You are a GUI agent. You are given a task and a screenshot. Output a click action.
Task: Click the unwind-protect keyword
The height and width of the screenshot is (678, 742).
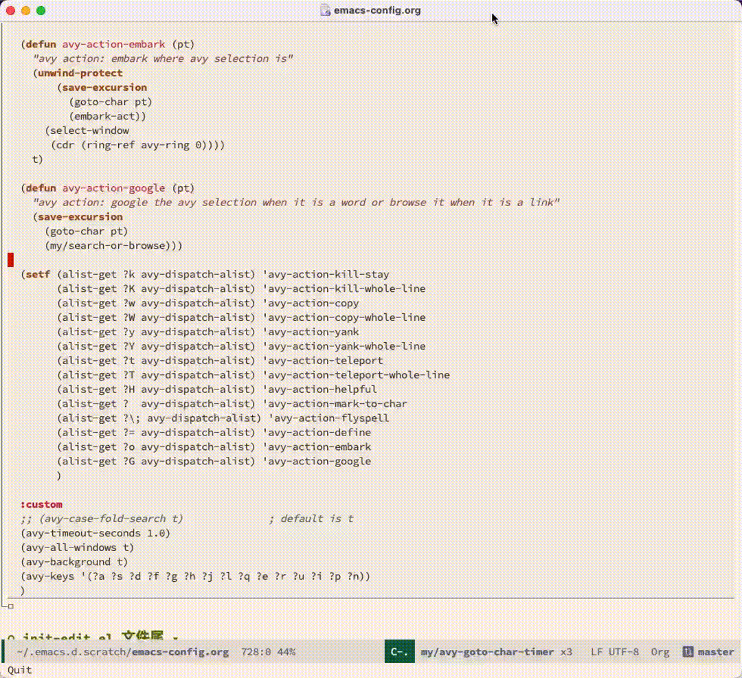pyautogui.click(x=80, y=74)
